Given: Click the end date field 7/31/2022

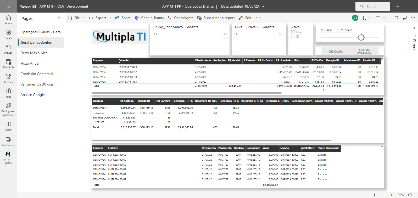Looking at the screenshot, I should (346, 30).
